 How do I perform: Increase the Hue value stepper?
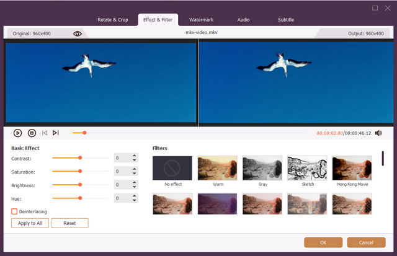[x=135, y=196]
